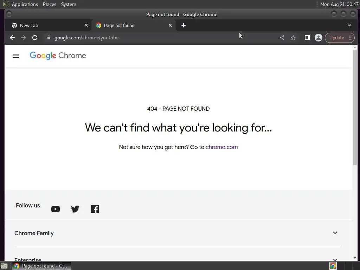Open Chrome's three-dot menu
The image size is (360, 270).
(x=350, y=38)
